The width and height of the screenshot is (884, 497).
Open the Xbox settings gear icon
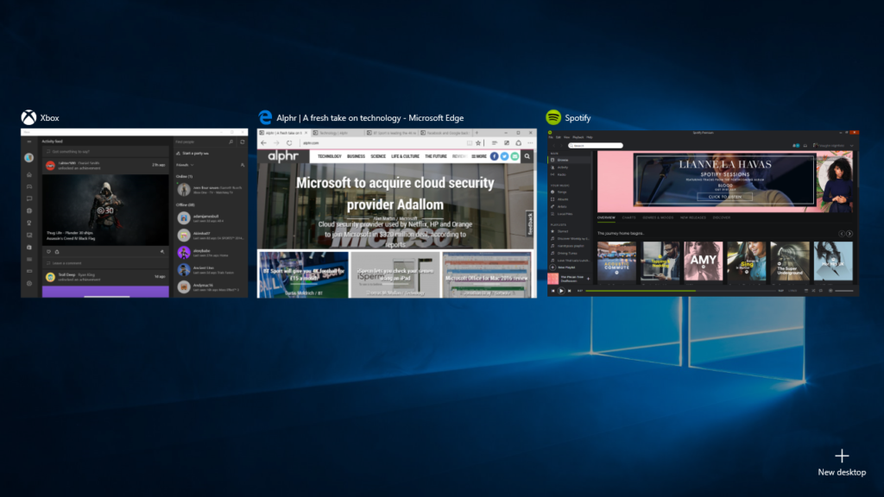29,283
